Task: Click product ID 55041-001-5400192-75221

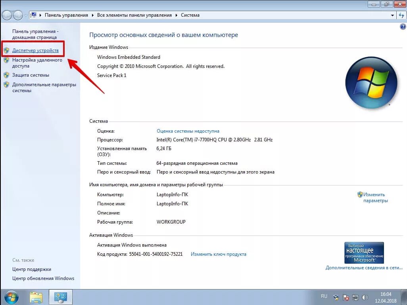Action: click(x=156, y=254)
